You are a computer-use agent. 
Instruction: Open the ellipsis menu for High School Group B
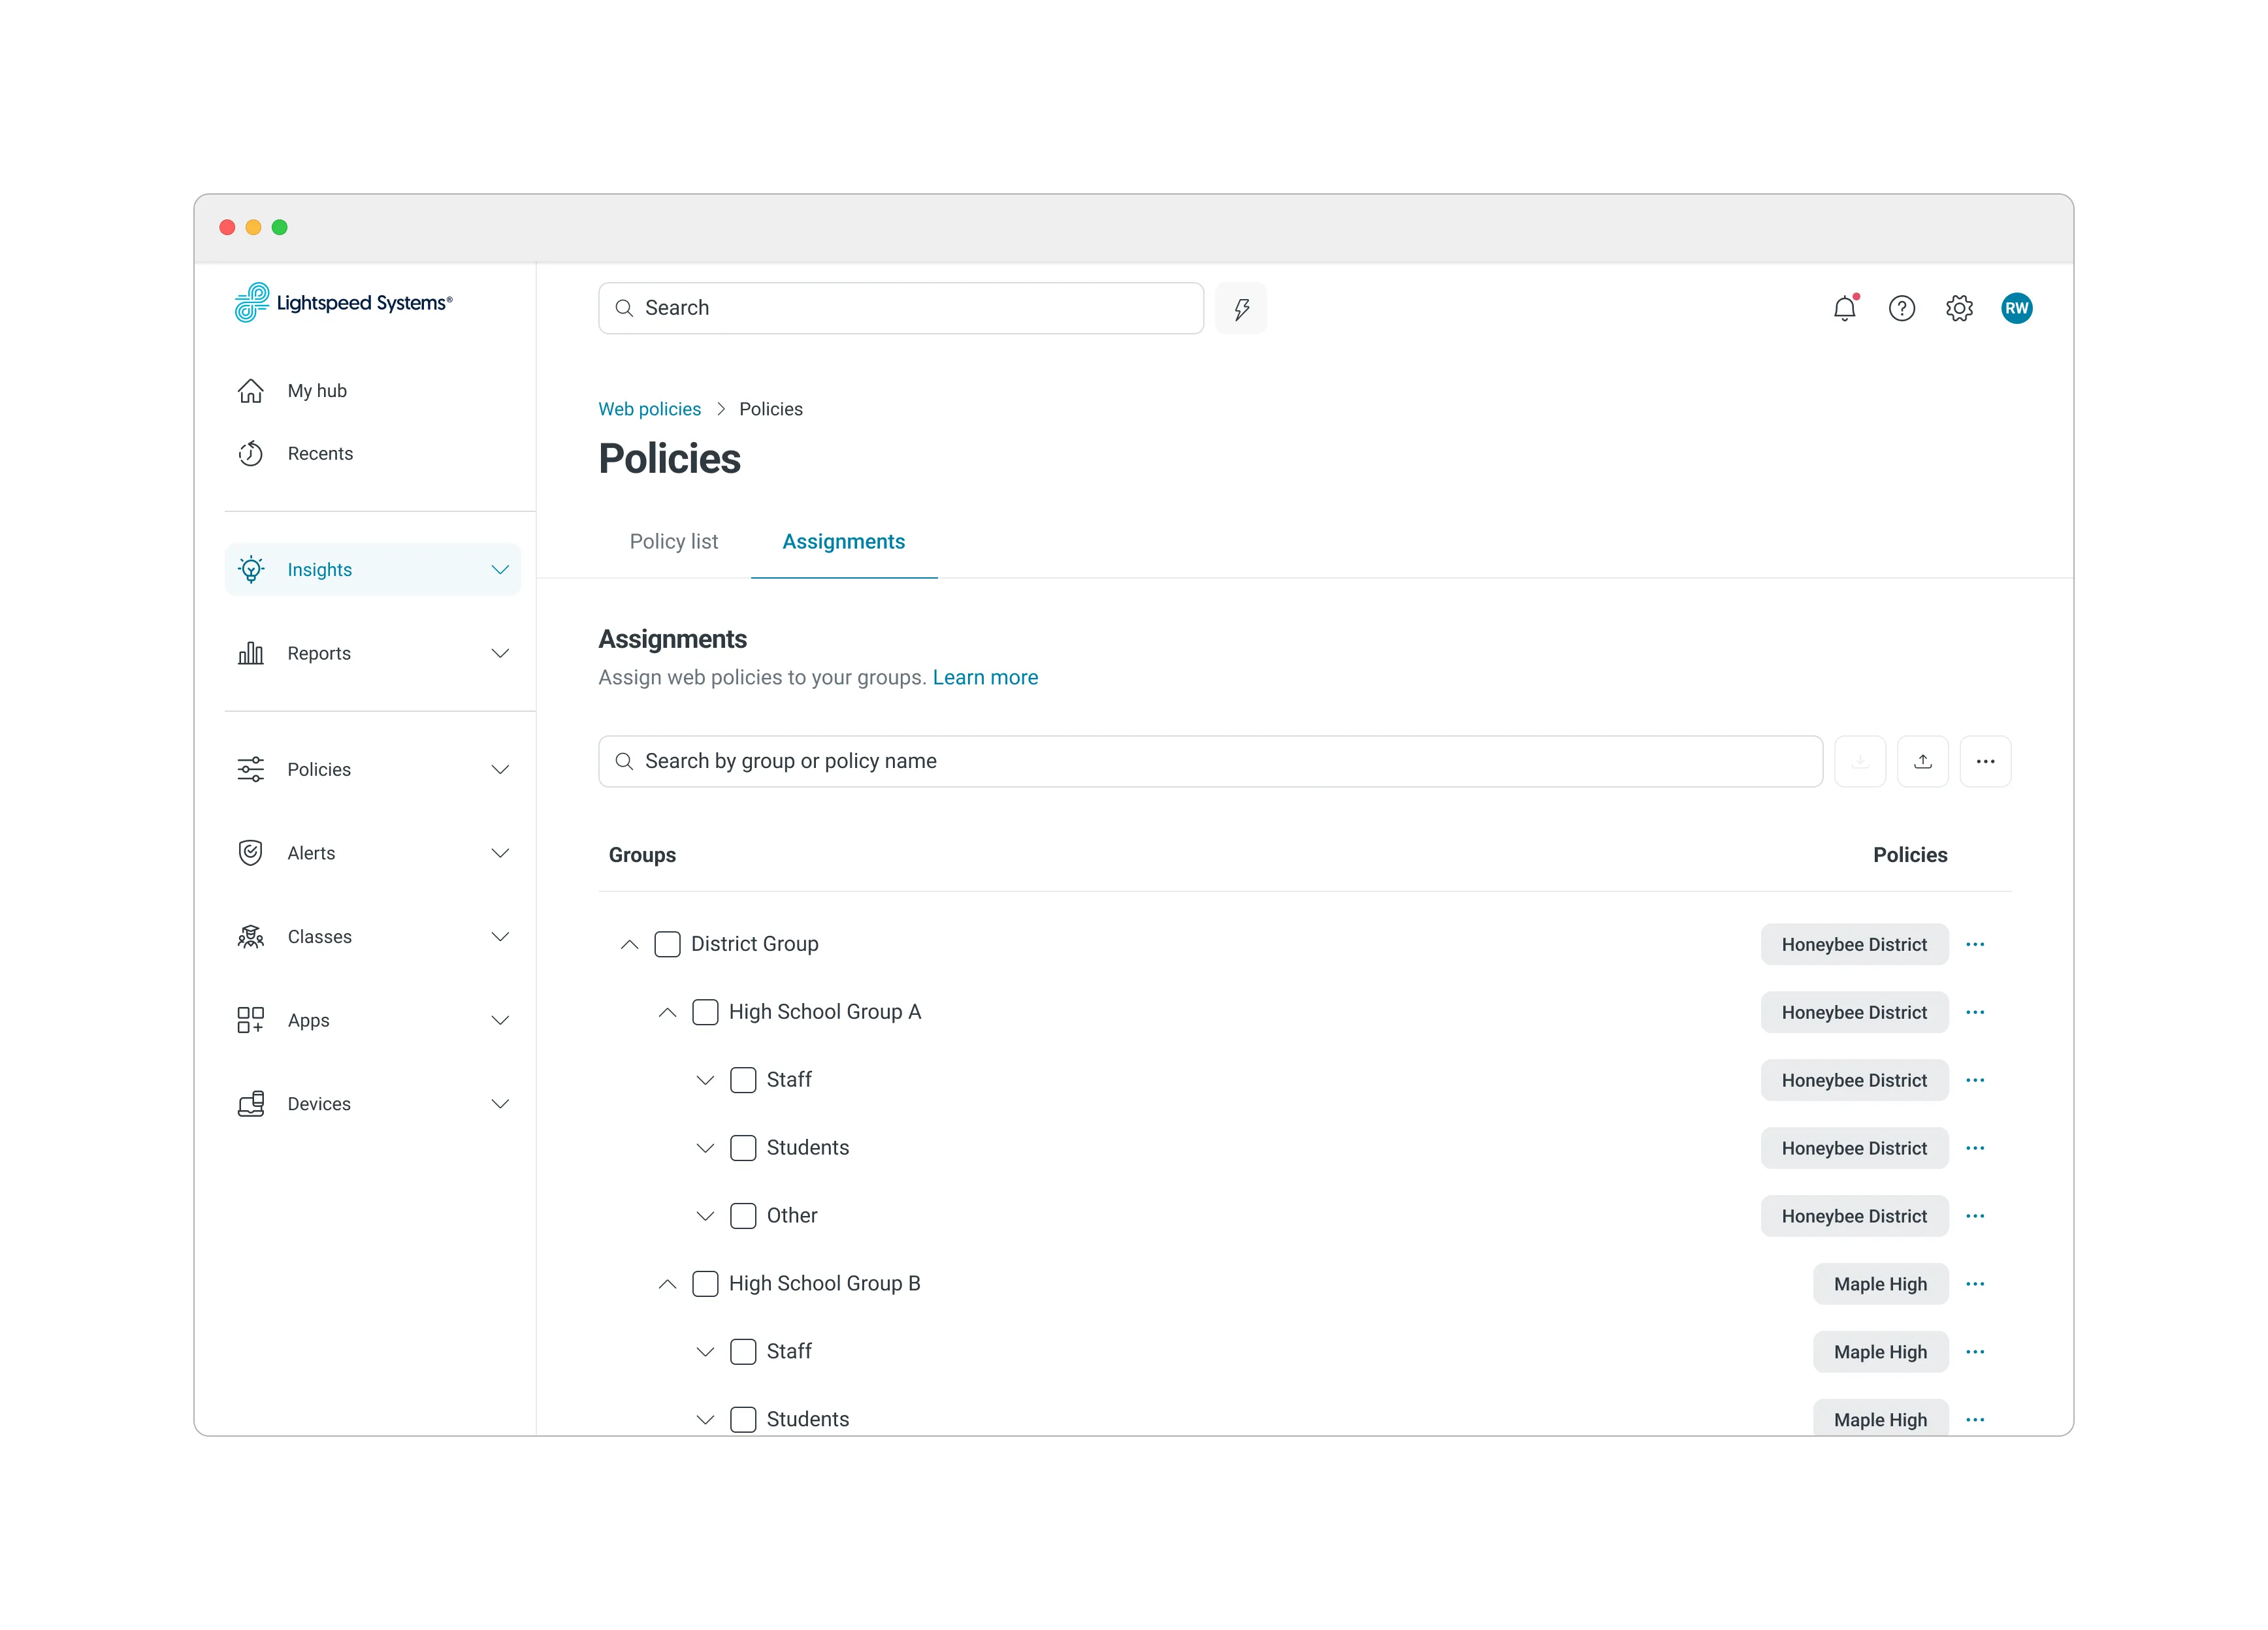coord(1974,1284)
